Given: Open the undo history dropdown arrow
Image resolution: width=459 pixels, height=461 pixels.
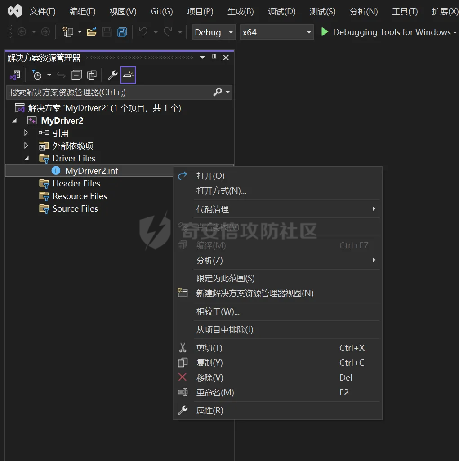Looking at the screenshot, I should (156, 32).
